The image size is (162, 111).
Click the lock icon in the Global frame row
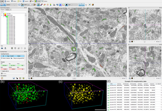[12, 58]
